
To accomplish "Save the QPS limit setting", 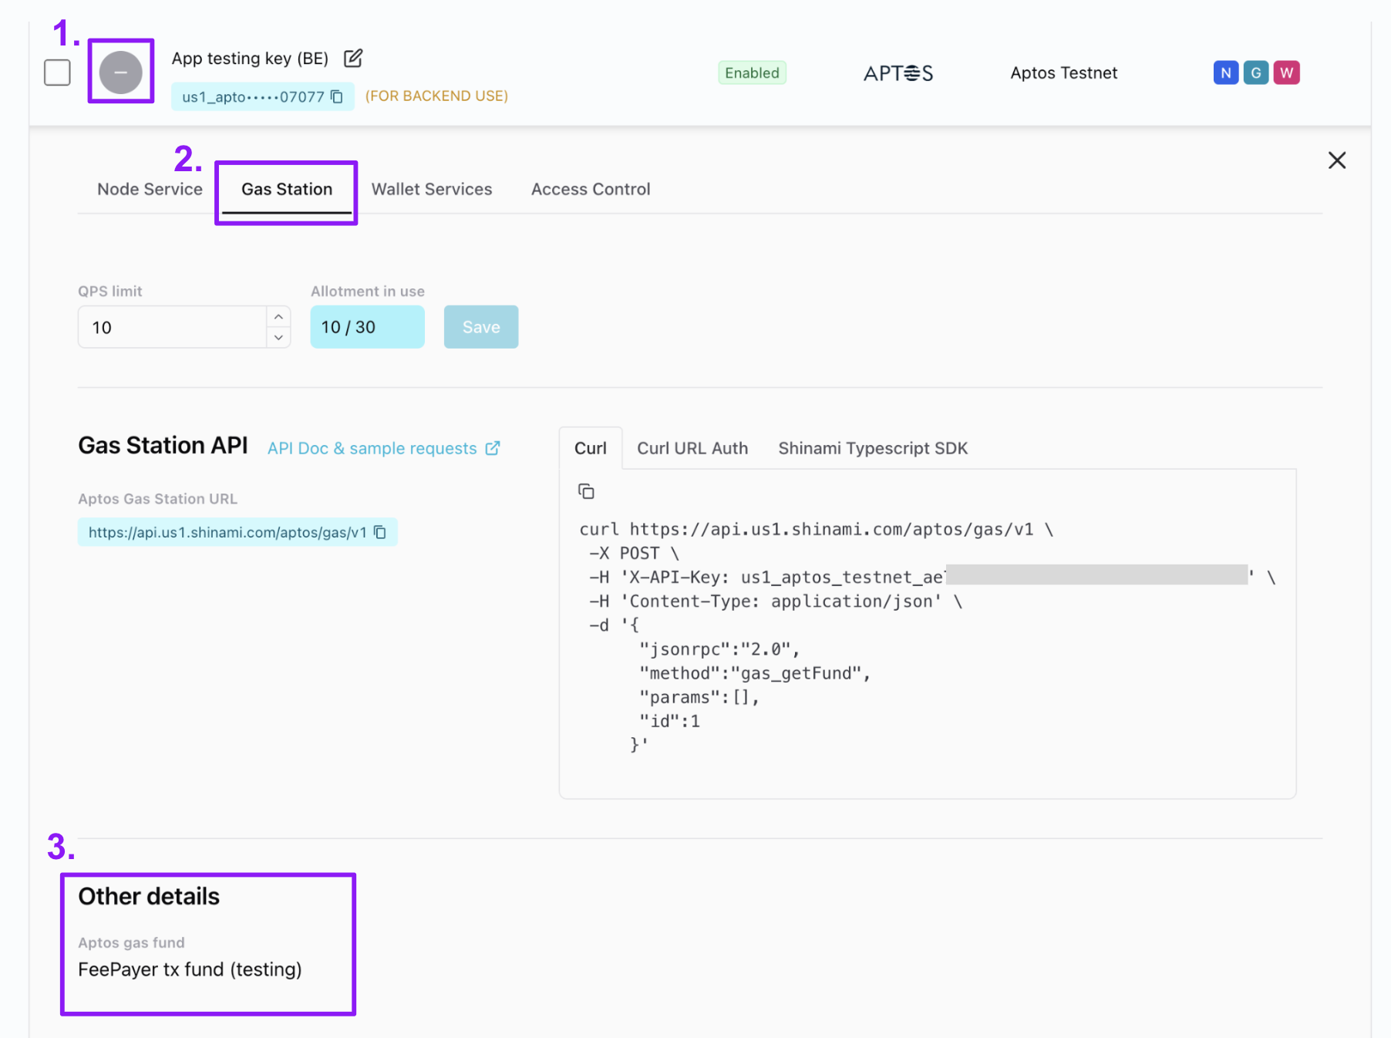I will (481, 327).
